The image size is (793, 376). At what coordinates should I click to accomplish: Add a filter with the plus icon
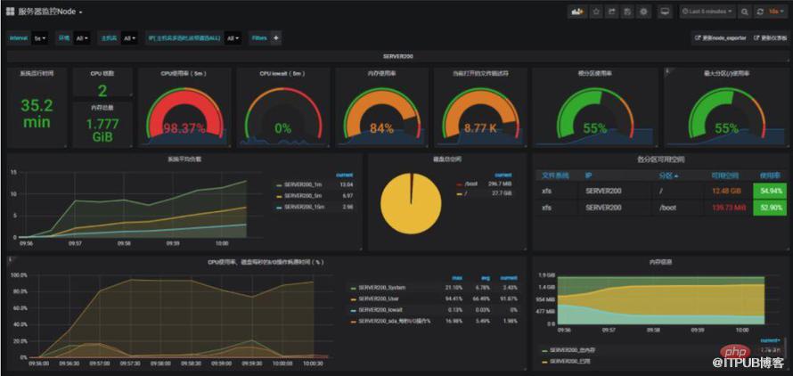(x=275, y=38)
